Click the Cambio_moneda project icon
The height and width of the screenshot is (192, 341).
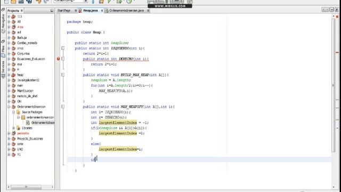pos(14,43)
